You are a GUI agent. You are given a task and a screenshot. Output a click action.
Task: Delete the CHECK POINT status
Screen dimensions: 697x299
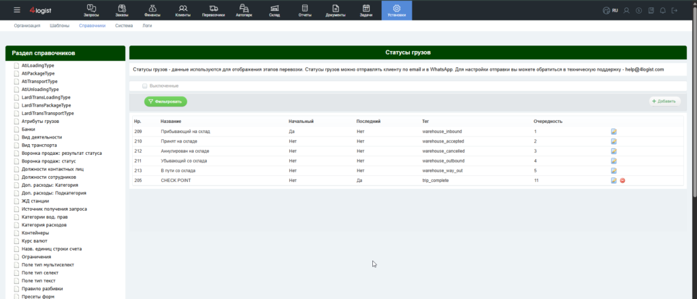[622, 181]
